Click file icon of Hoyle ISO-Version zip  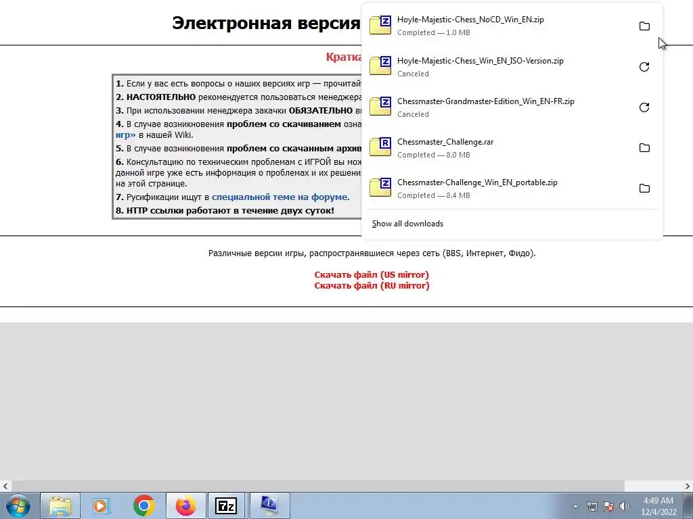click(x=380, y=66)
